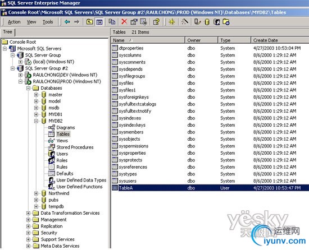
Task: Open User Defined Functions node
Action: pyautogui.click(x=79, y=187)
